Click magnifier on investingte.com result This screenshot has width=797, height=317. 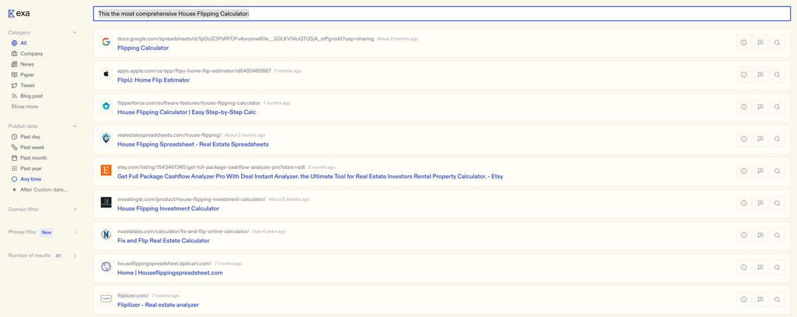[x=776, y=203]
